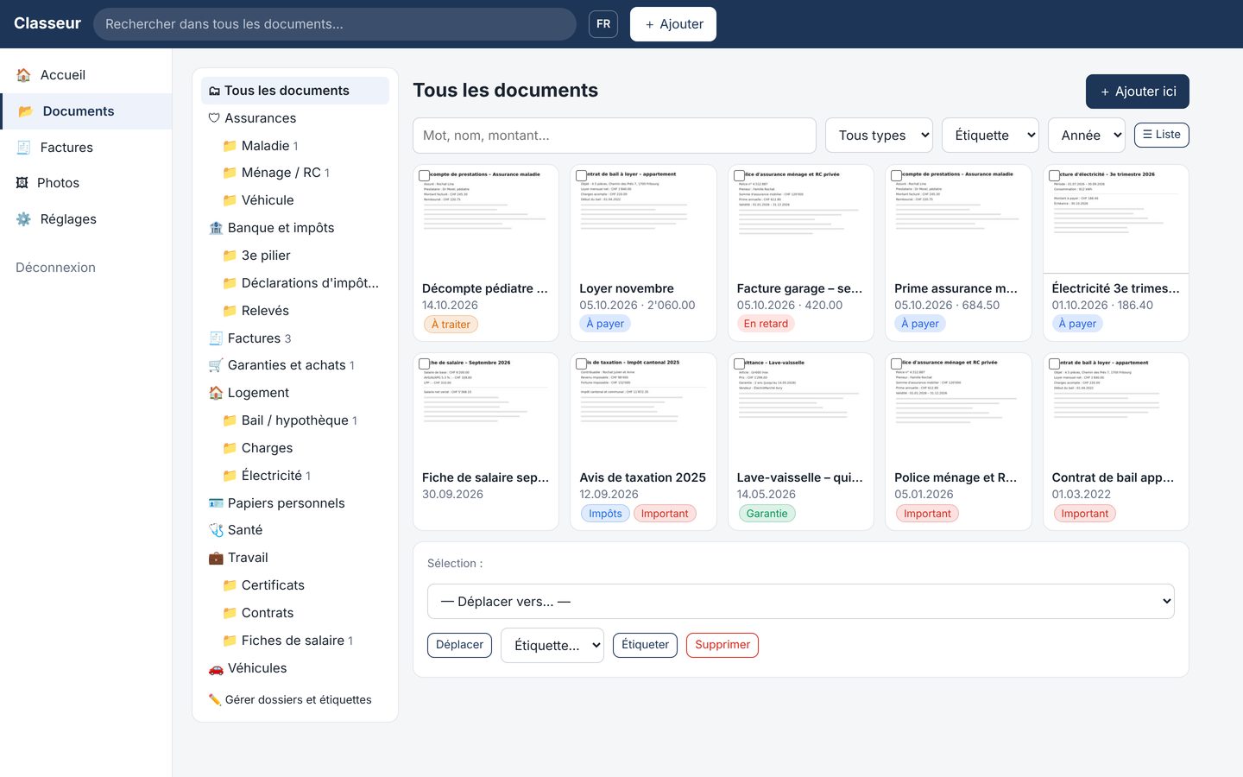1243x777 pixels.
Task: Open Photos via its picture icon
Action: click(x=22, y=183)
